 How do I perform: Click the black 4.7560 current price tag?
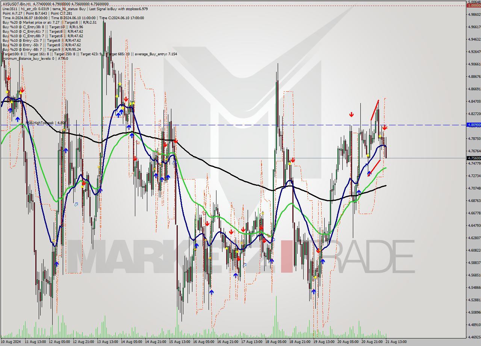pyautogui.click(x=473, y=158)
